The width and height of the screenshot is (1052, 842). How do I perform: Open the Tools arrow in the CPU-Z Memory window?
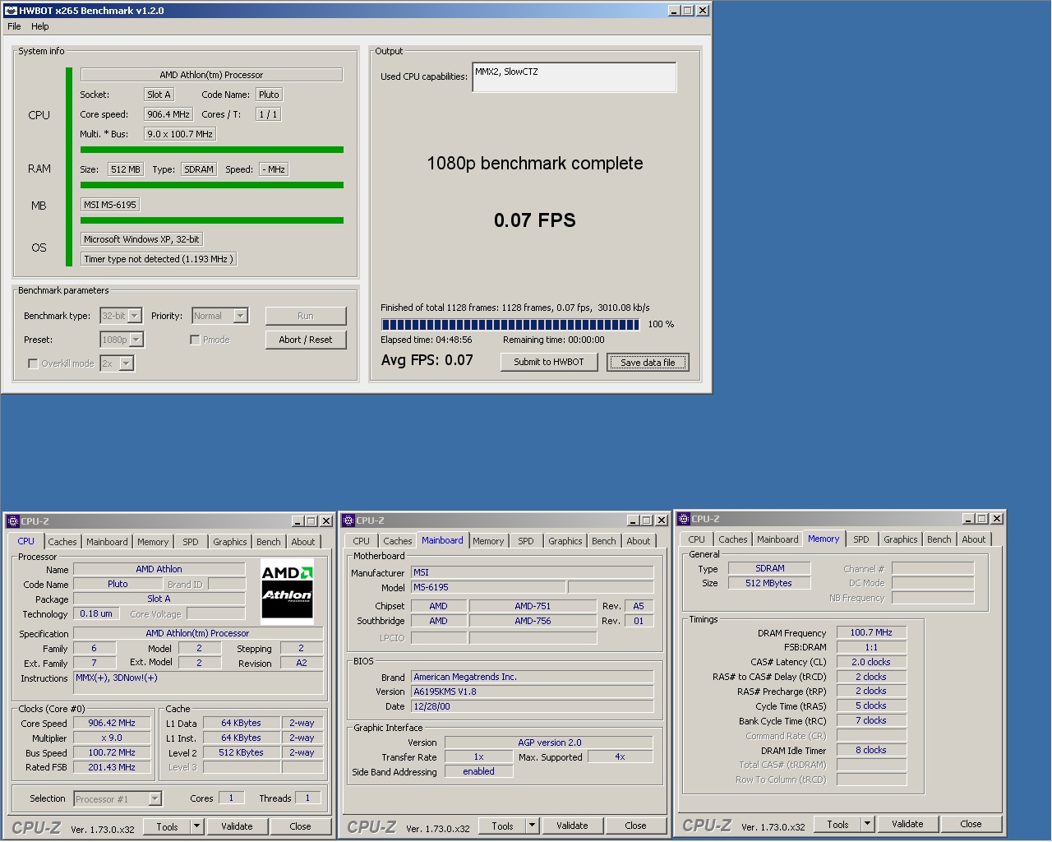(867, 824)
